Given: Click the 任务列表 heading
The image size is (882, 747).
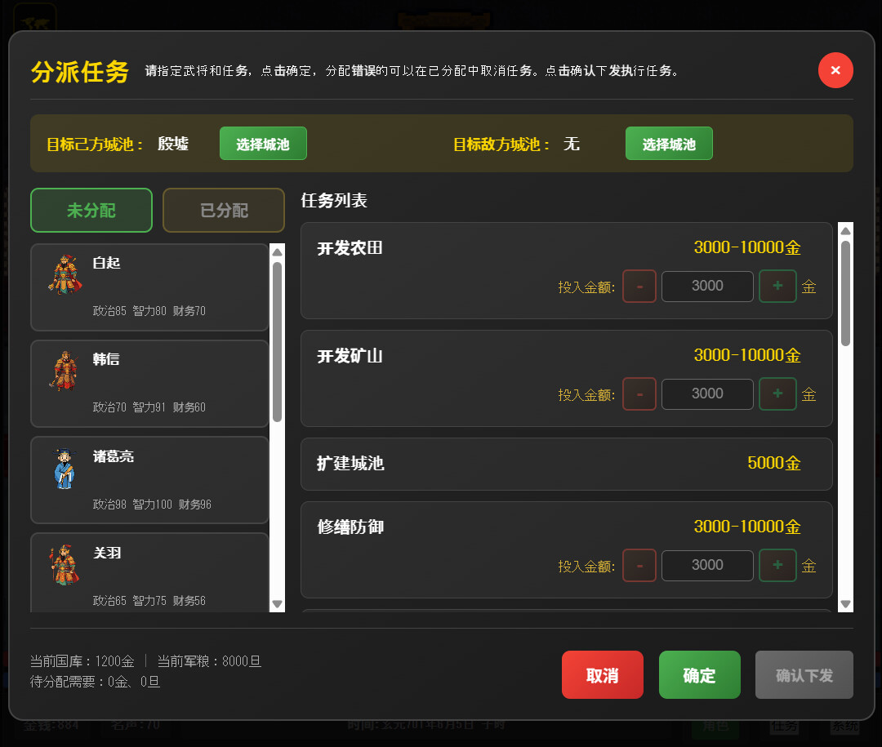Looking at the screenshot, I should 334,201.
